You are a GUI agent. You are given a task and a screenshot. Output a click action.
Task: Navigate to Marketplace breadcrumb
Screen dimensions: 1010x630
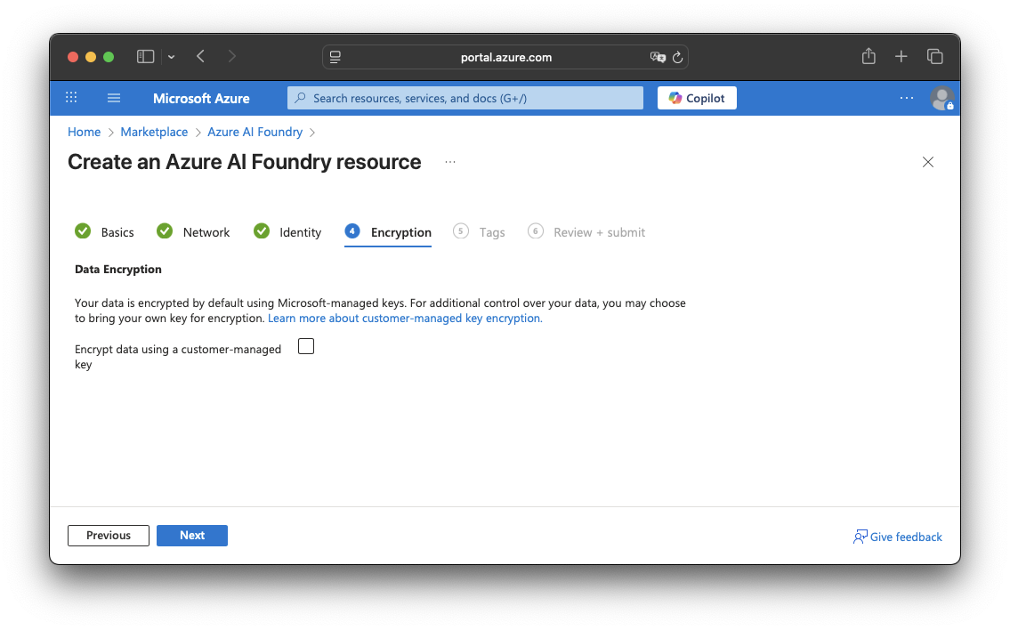pos(154,132)
